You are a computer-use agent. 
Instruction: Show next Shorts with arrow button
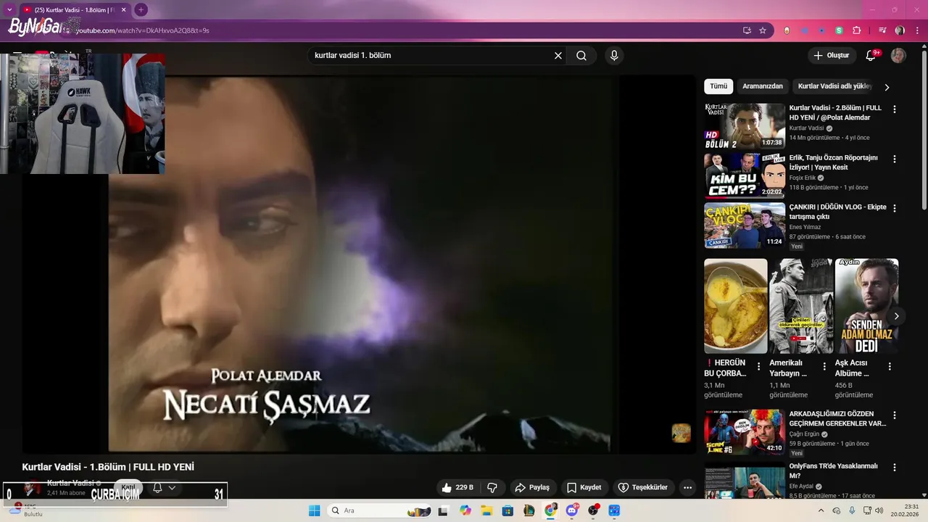point(896,316)
